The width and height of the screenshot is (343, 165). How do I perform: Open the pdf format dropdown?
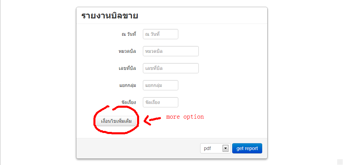click(x=215, y=148)
